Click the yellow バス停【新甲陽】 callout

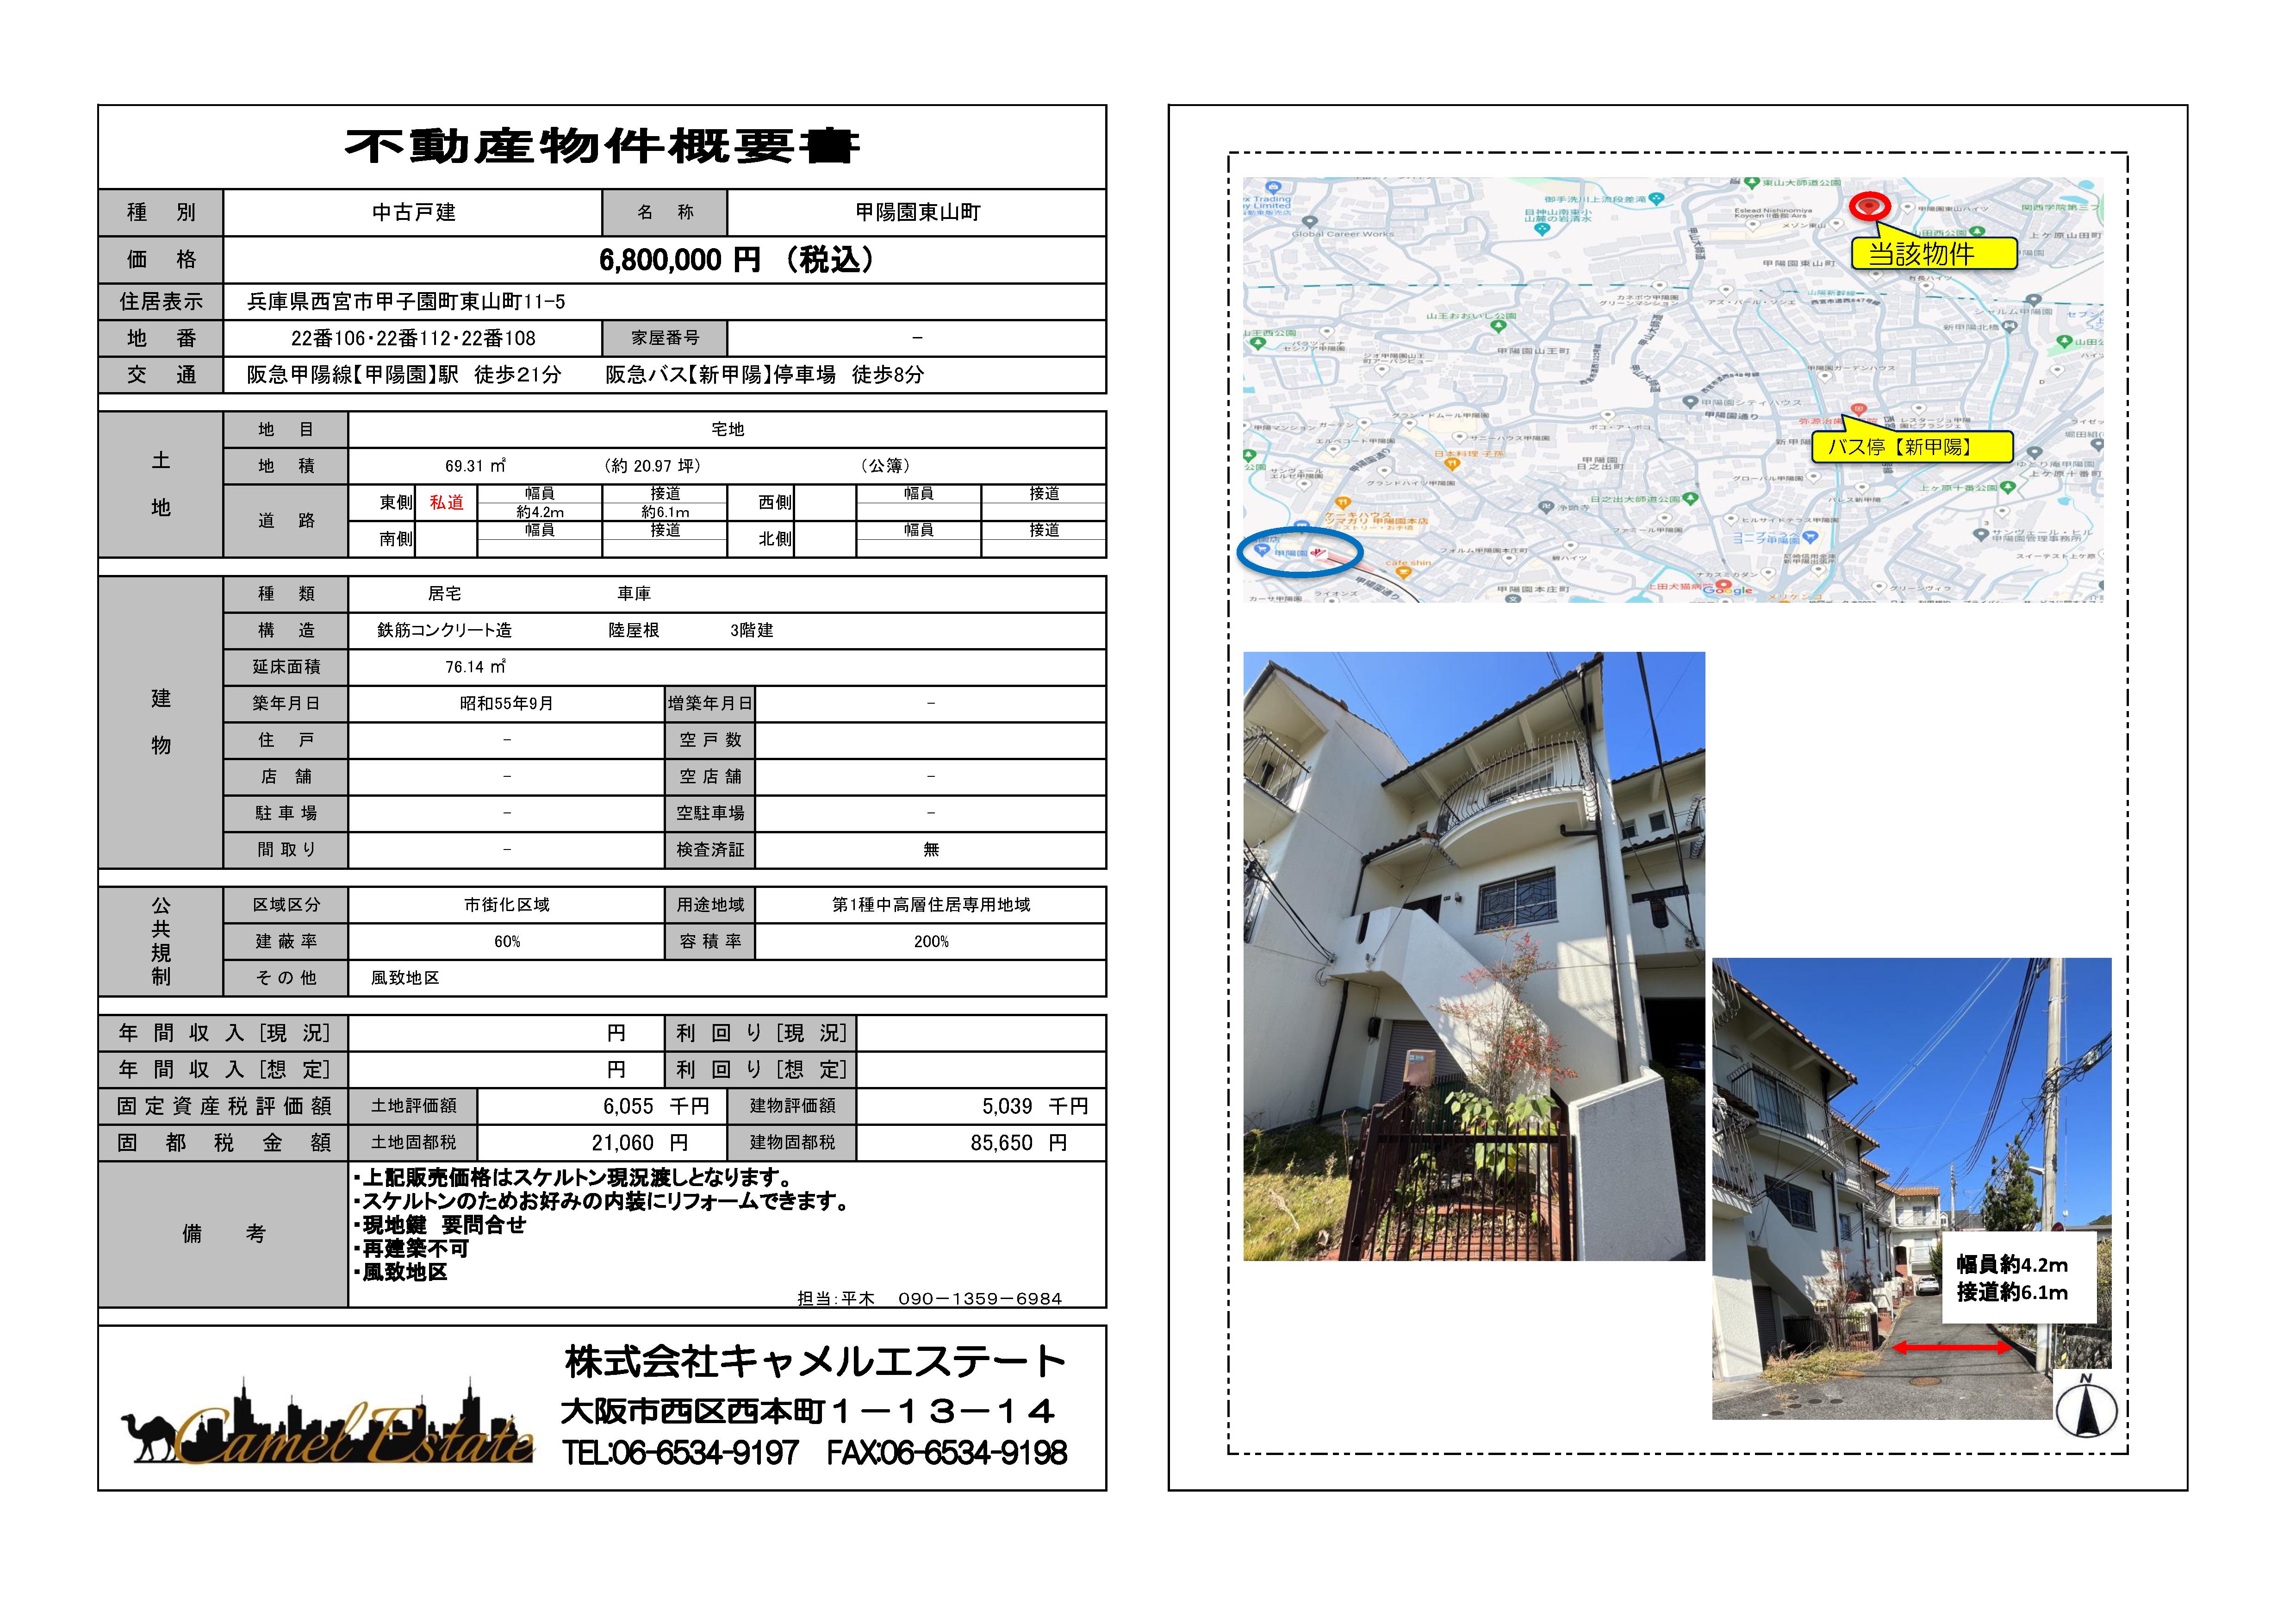pos(1911,447)
